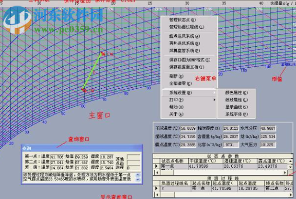Click cell 18.28705 in 热湿过程线 table
The height and width of the screenshot is (199, 296).
(251, 188)
